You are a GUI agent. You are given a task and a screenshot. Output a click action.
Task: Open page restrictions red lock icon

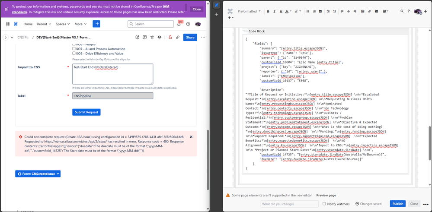[x=170, y=38]
